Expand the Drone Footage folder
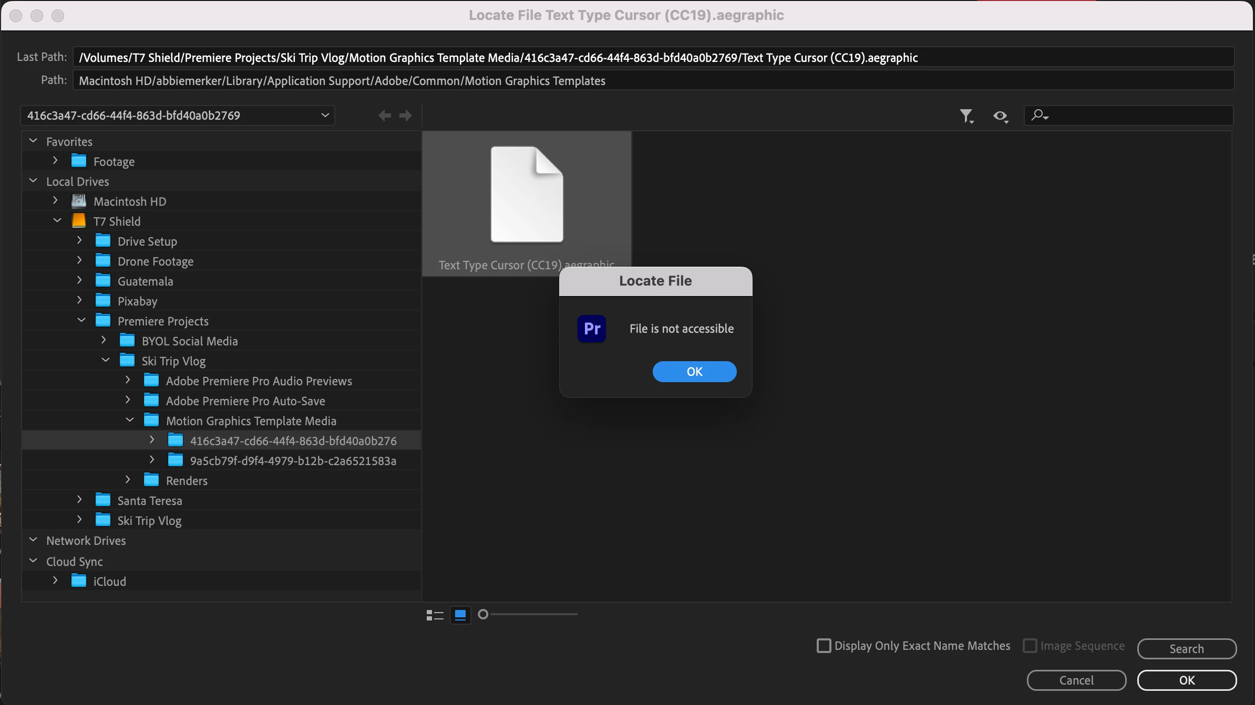This screenshot has width=1255, height=705. tap(79, 260)
